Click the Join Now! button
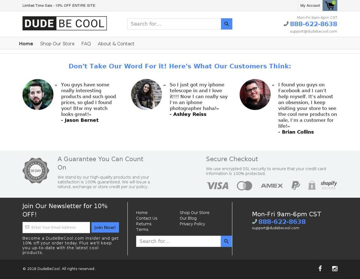Viewport: 360px width, 279px height. click(x=105, y=227)
